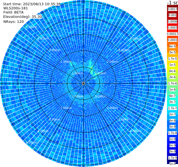The height and width of the screenshot is (167, 178).
Task: Select the 0.0006 colorbar tick label
Action: pyautogui.click(x=172, y=21)
